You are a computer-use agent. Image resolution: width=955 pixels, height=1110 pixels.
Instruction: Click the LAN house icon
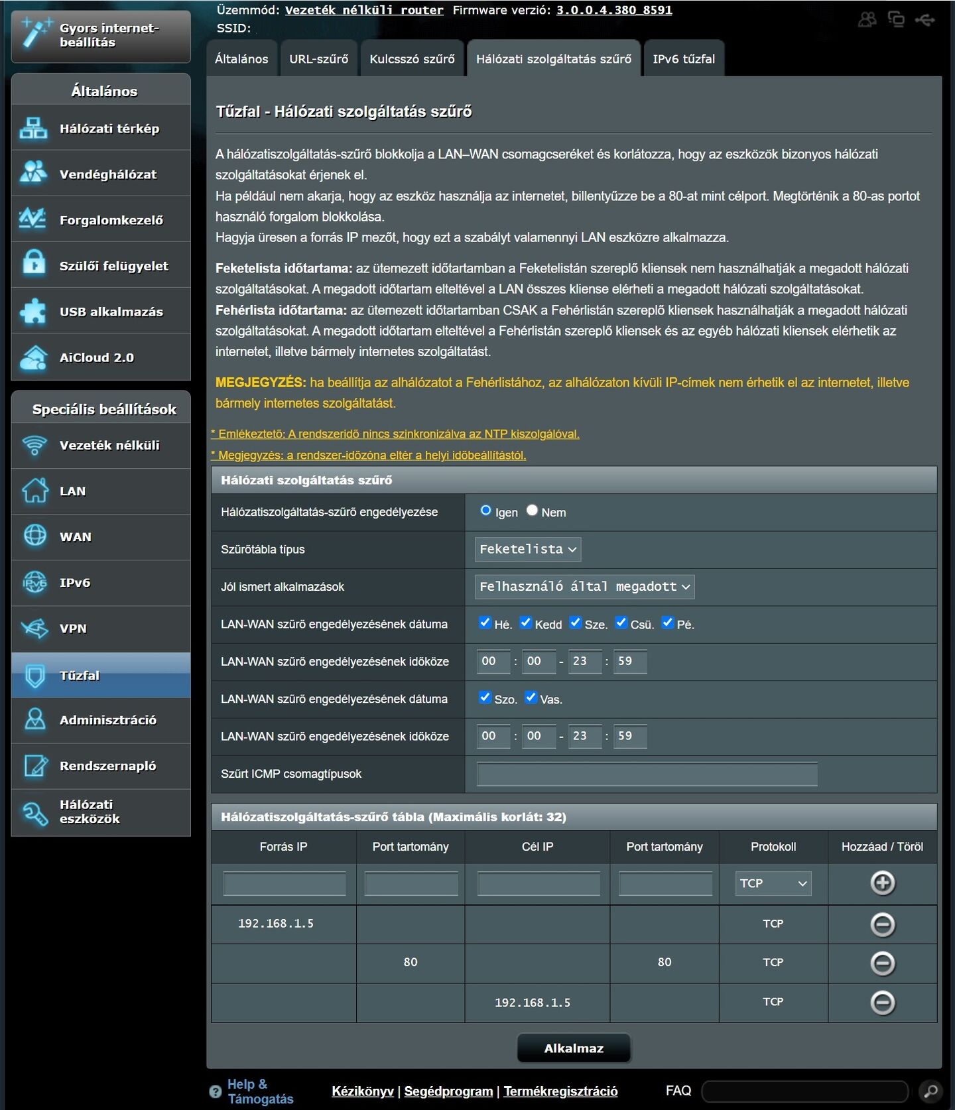(x=34, y=491)
